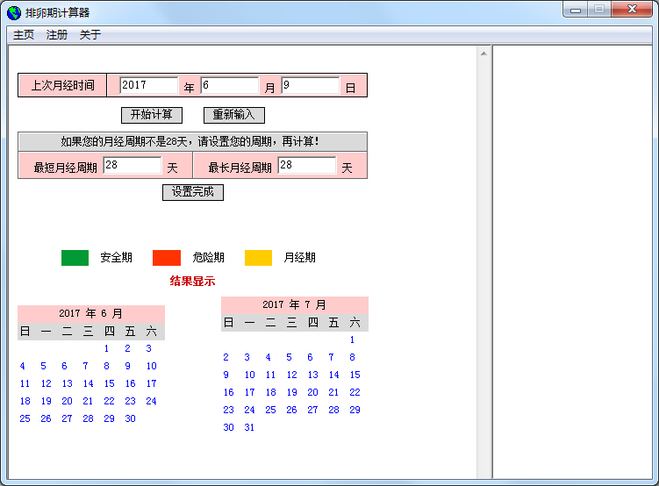Click the 开始计算 button
This screenshot has width=659, height=486.
(151, 115)
